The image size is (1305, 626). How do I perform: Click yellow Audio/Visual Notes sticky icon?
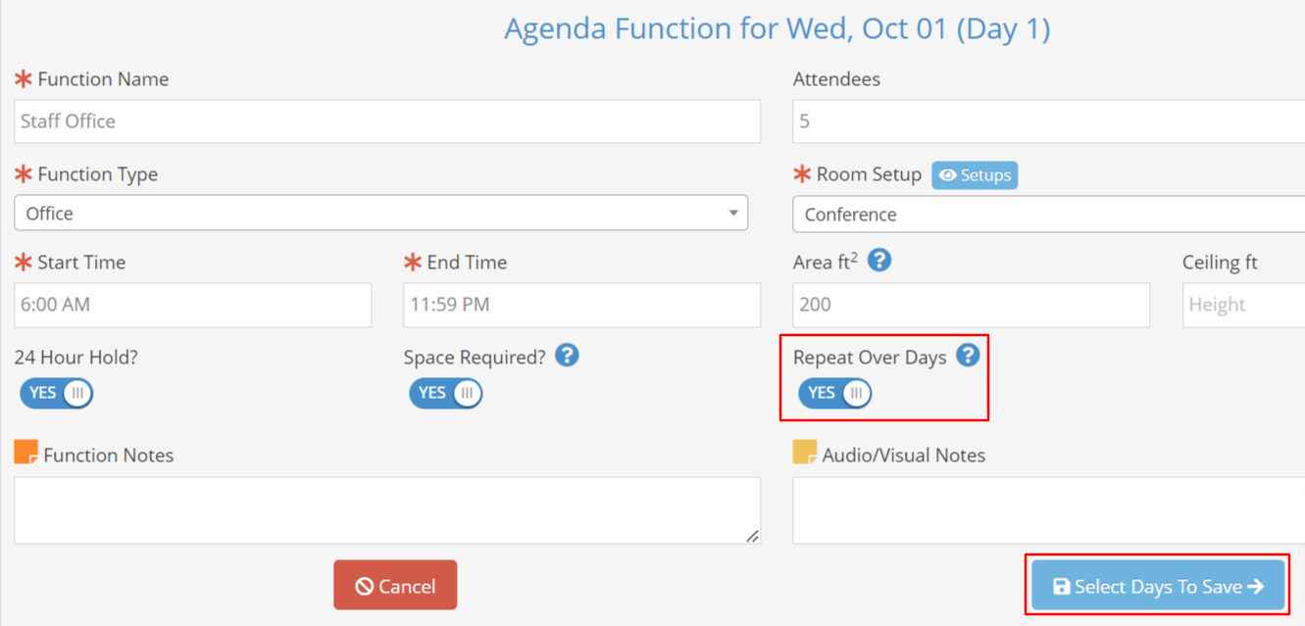click(804, 453)
